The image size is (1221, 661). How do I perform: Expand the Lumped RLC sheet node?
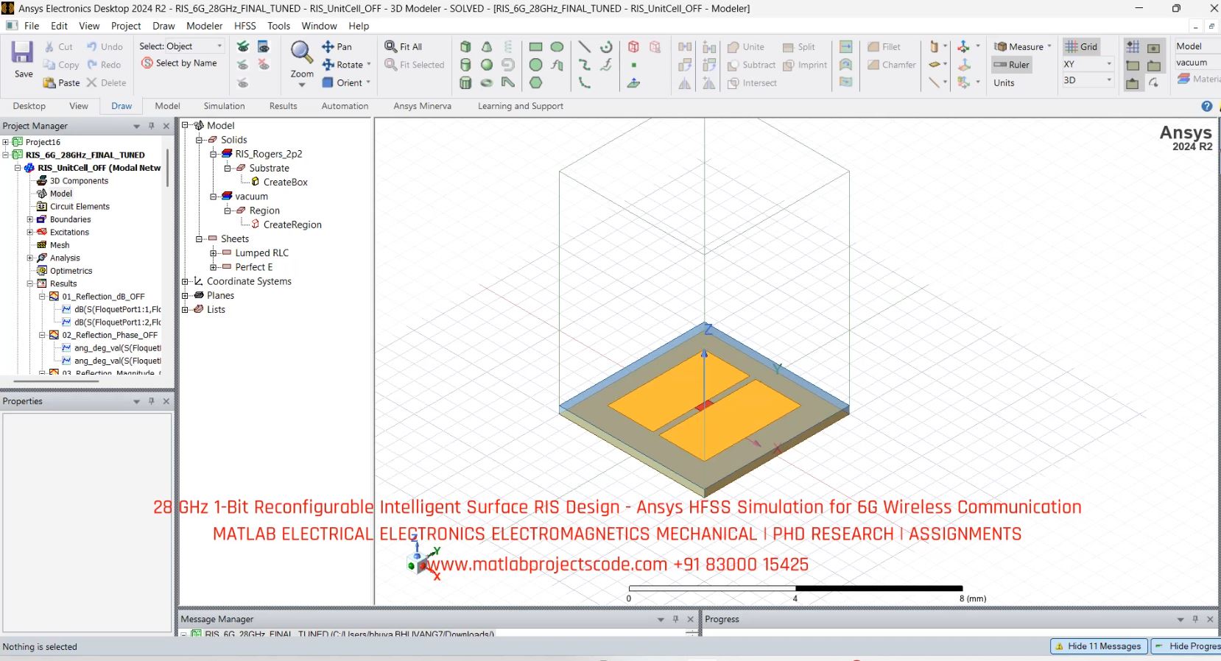pos(214,252)
